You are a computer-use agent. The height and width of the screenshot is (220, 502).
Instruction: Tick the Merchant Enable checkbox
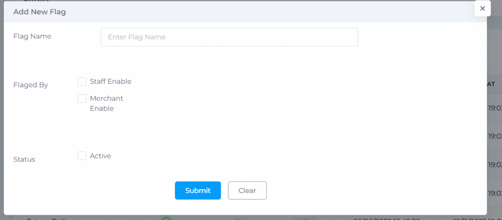click(x=82, y=98)
